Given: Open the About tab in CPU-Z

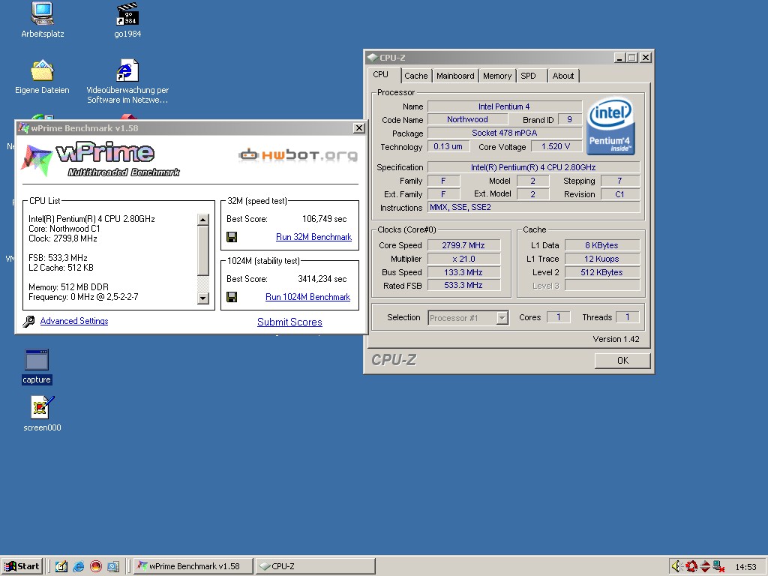Looking at the screenshot, I should (x=562, y=76).
